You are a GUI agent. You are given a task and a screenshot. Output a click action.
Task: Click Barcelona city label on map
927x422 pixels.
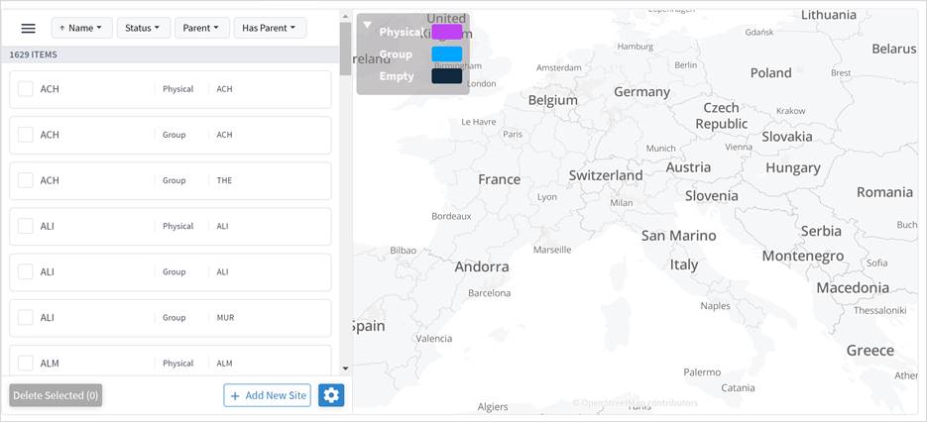tap(490, 293)
